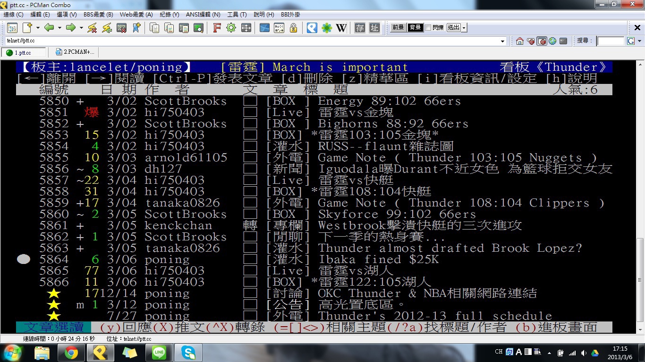The height and width of the screenshot is (362, 645).
Task: Select post 5864 'Ibaka fined $25K'
Action: point(314,260)
